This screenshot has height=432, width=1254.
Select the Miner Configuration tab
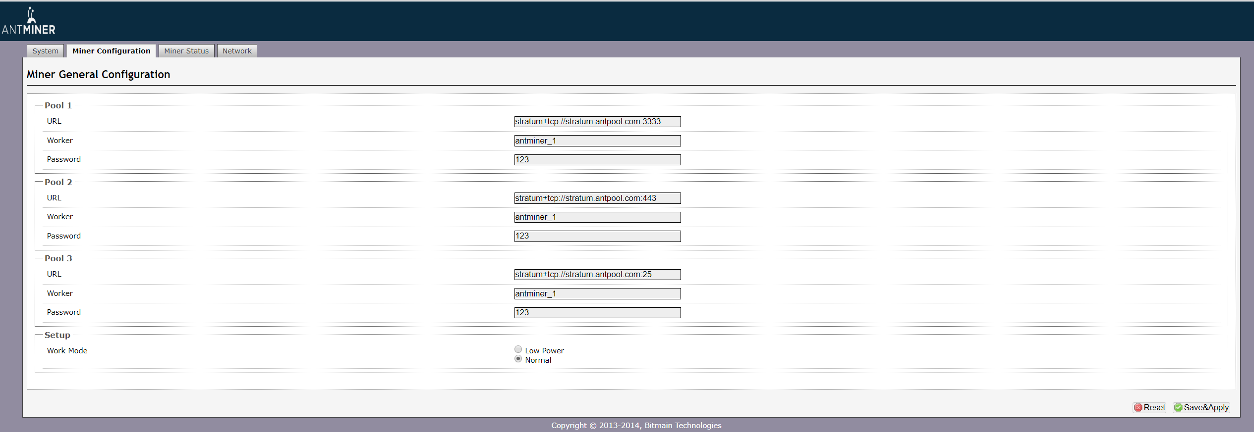click(x=112, y=51)
